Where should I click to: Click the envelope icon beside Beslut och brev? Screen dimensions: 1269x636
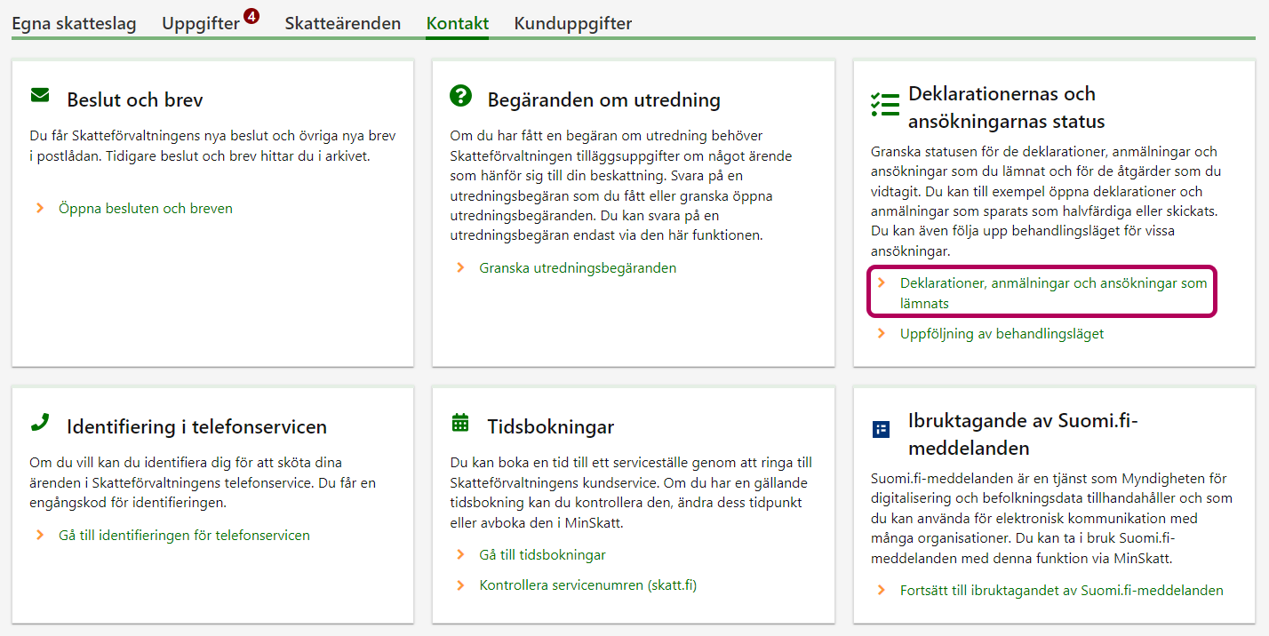point(40,95)
